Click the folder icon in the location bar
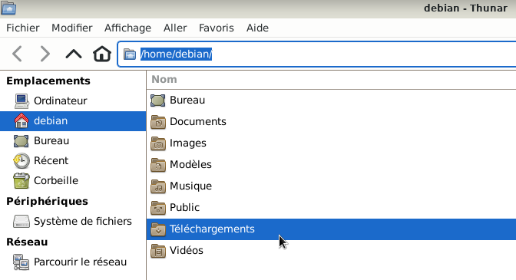516x280 pixels. pyautogui.click(x=130, y=54)
